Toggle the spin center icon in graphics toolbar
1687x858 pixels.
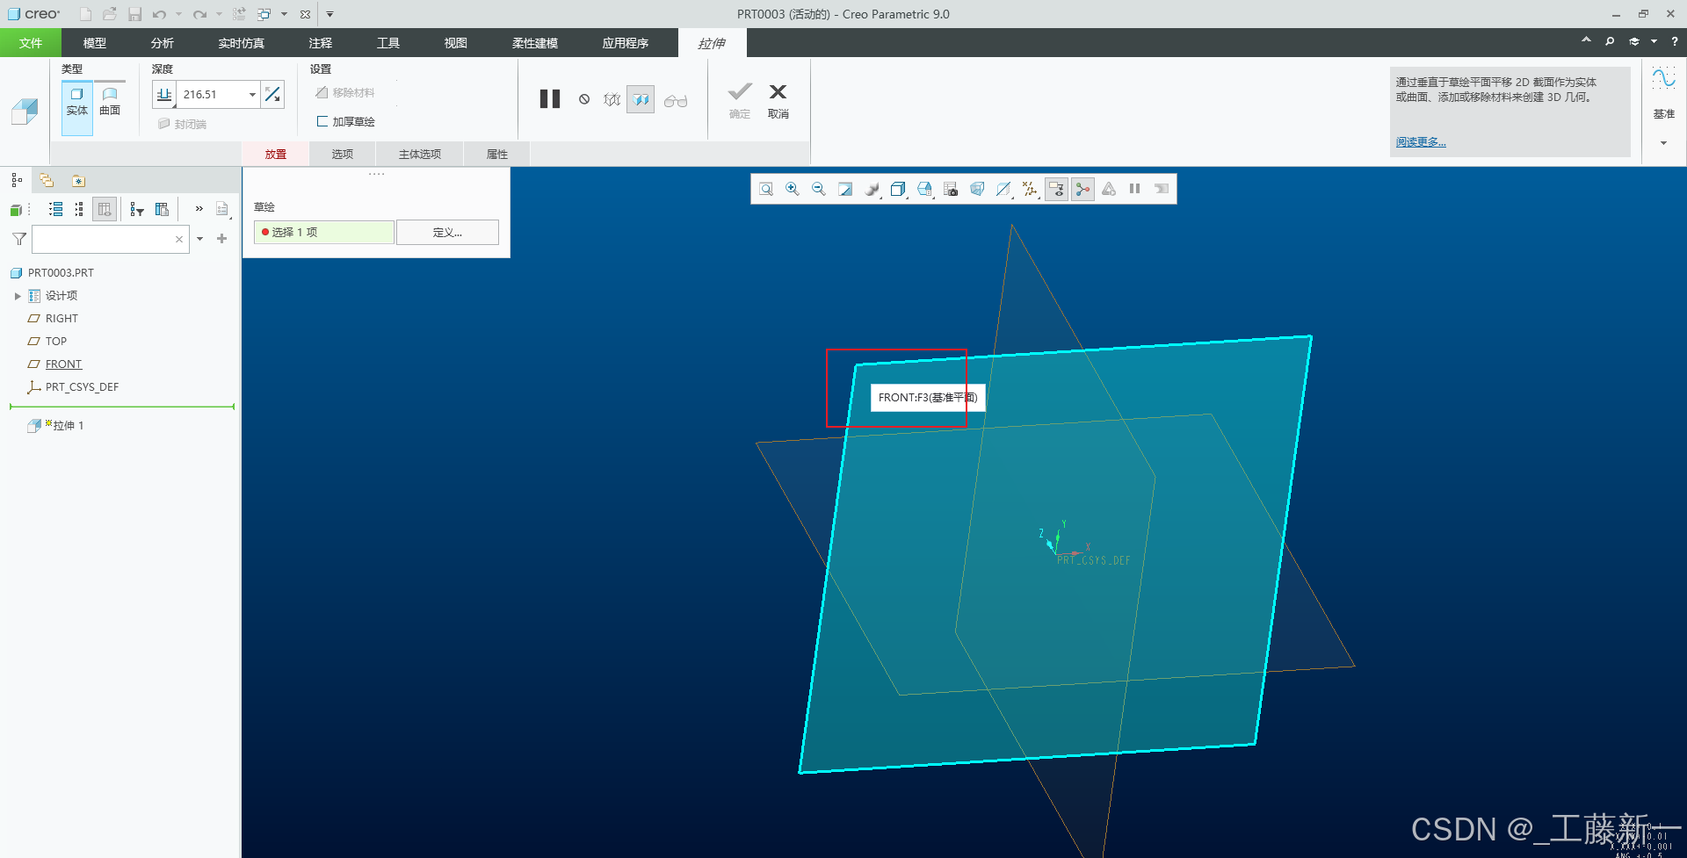[x=1082, y=189]
